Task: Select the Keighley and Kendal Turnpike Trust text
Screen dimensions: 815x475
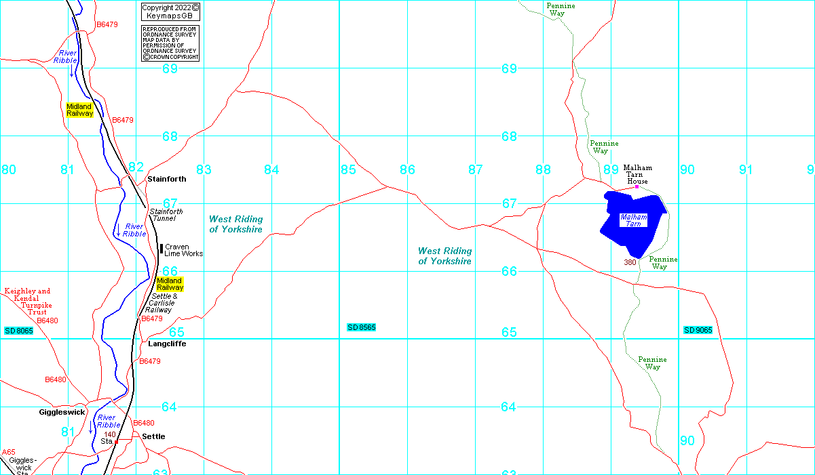Action: (x=27, y=302)
